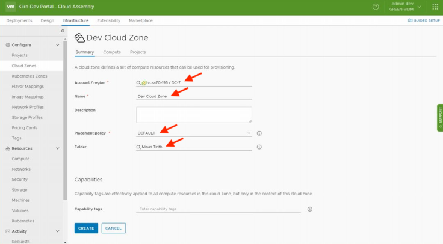Click the Folder field showing Minas Tirith
The width and height of the screenshot is (443, 244).
point(194,147)
